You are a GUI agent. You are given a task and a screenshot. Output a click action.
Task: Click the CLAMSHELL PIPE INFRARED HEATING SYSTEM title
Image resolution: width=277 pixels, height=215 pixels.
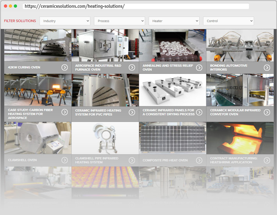97,160
